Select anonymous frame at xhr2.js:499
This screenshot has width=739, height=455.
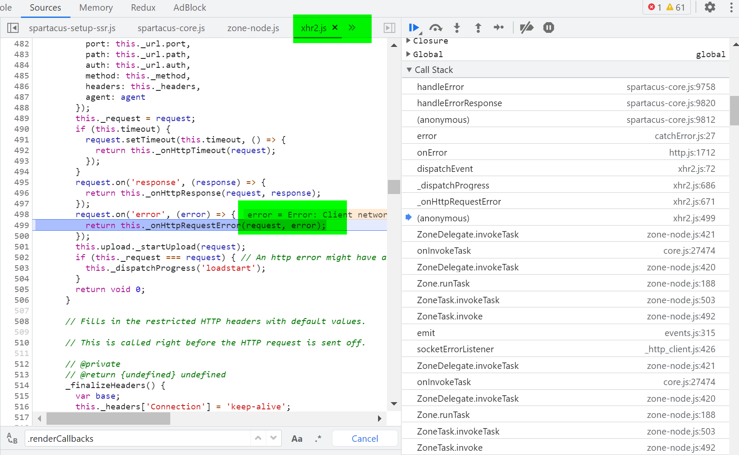565,218
